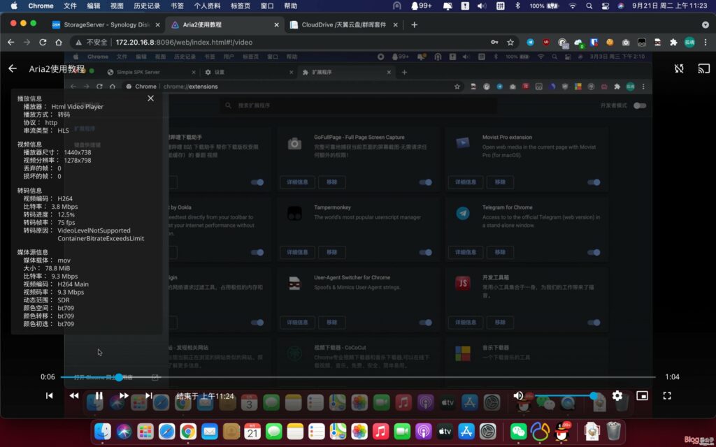716x447 pixels.
Task: Open the 文件 menu
Action: pyautogui.click(x=70, y=6)
